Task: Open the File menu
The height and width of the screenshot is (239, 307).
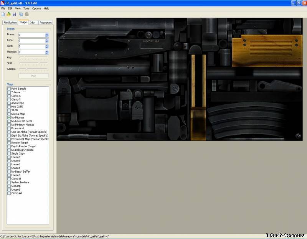Action: (3, 8)
